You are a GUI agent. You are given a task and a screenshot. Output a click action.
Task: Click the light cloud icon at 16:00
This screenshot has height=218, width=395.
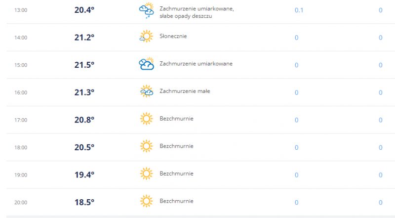[x=146, y=91]
